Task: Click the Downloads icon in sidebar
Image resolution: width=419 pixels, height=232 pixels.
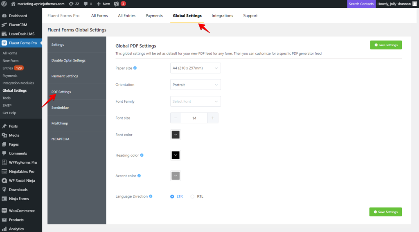Action: pos(4,190)
